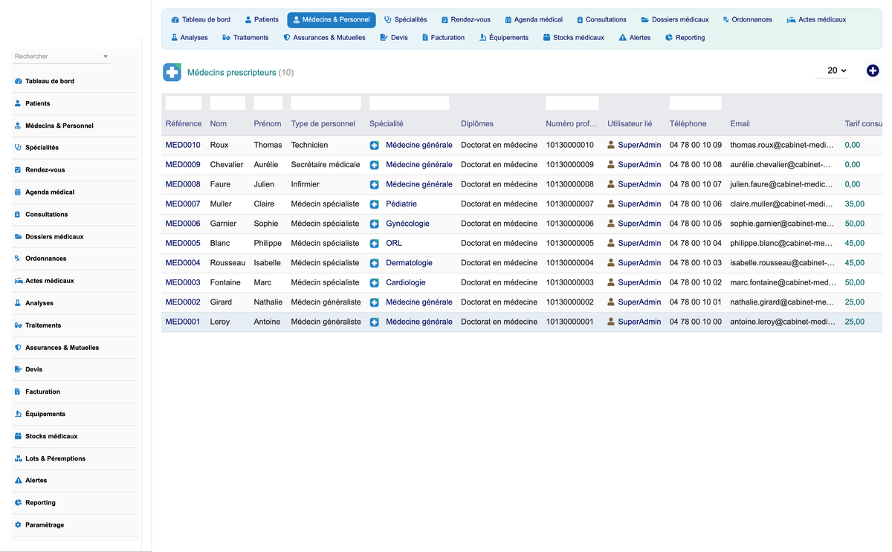Click the Téléphone filter field
This screenshot has width=892, height=552.
pyautogui.click(x=696, y=103)
